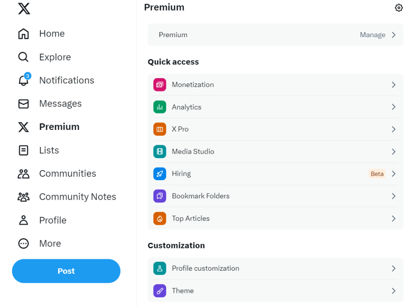Expand Theme row chevron
The height and width of the screenshot is (307, 414).
coord(394,291)
